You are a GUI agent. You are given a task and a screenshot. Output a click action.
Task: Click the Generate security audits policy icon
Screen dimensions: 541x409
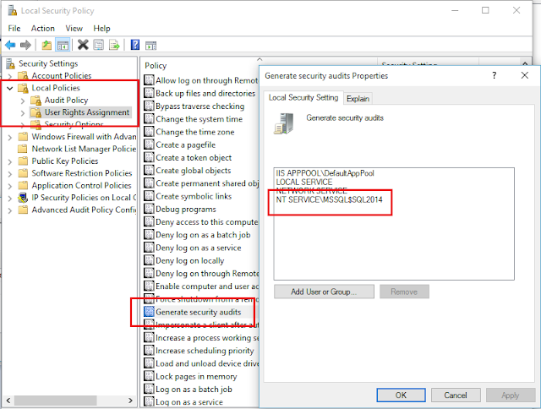[x=149, y=312]
